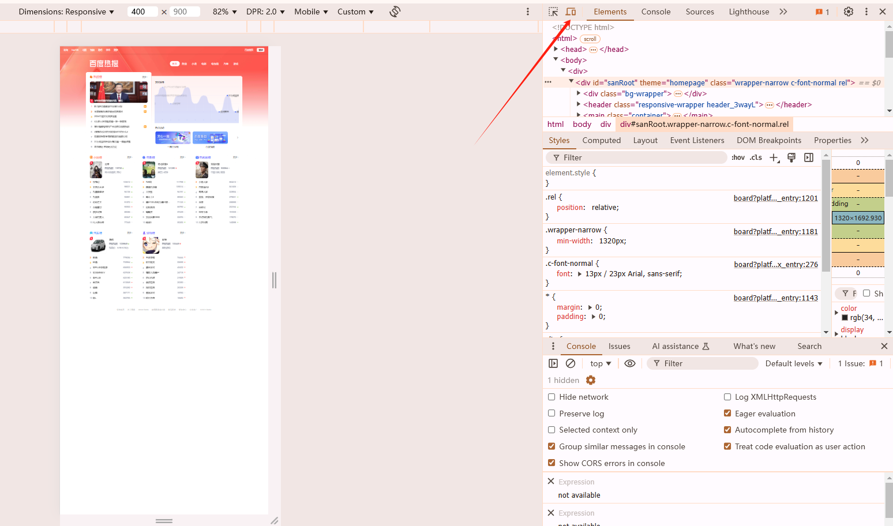
Task: Open Event Listeners tab
Action: click(x=697, y=140)
